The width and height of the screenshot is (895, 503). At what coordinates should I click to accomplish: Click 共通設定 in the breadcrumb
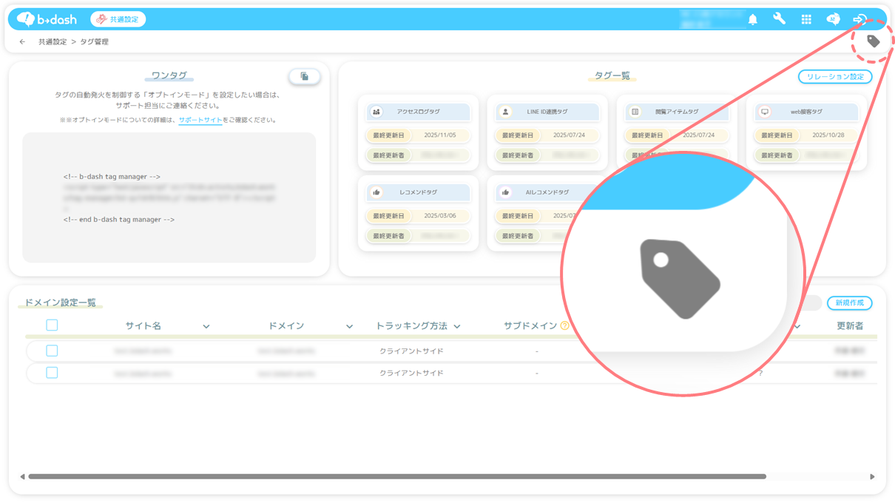[x=53, y=42]
